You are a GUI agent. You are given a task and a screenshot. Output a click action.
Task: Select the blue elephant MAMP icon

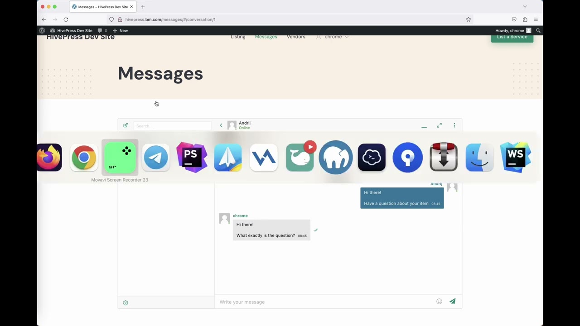point(336,158)
